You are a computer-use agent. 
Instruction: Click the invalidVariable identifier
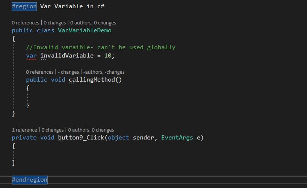coord(67,56)
